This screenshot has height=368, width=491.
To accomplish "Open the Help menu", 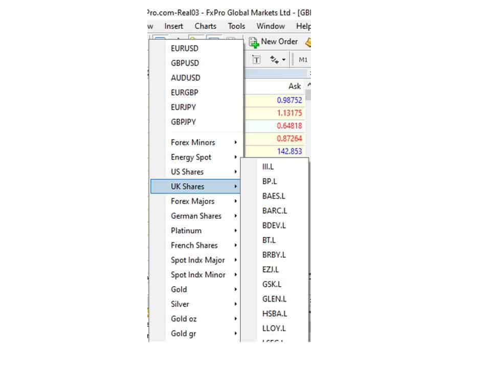I will [x=303, y=26].
